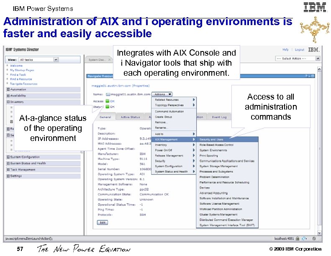Click the Help link
The image size is (331, 256).
click(285, 50)
